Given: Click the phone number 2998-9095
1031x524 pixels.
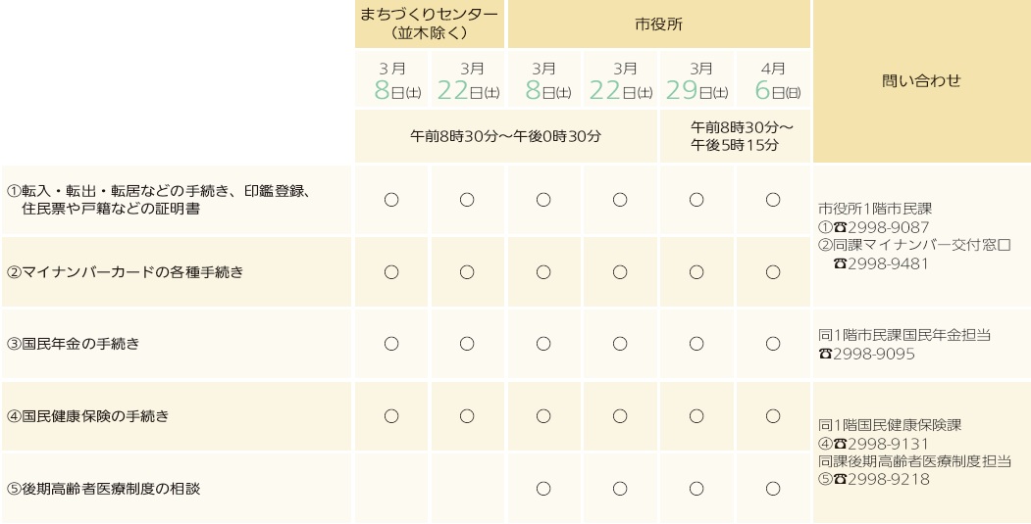Looking at the screenshot, I should (874, 354).
